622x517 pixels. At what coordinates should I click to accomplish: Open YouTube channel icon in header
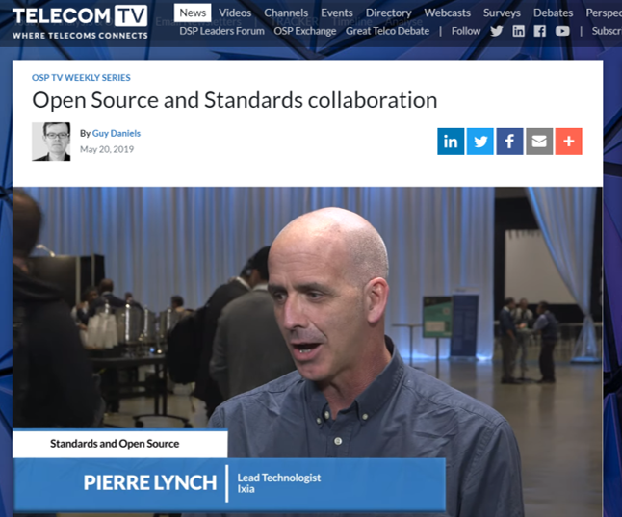pyautogui.click(x=562, y=31)
